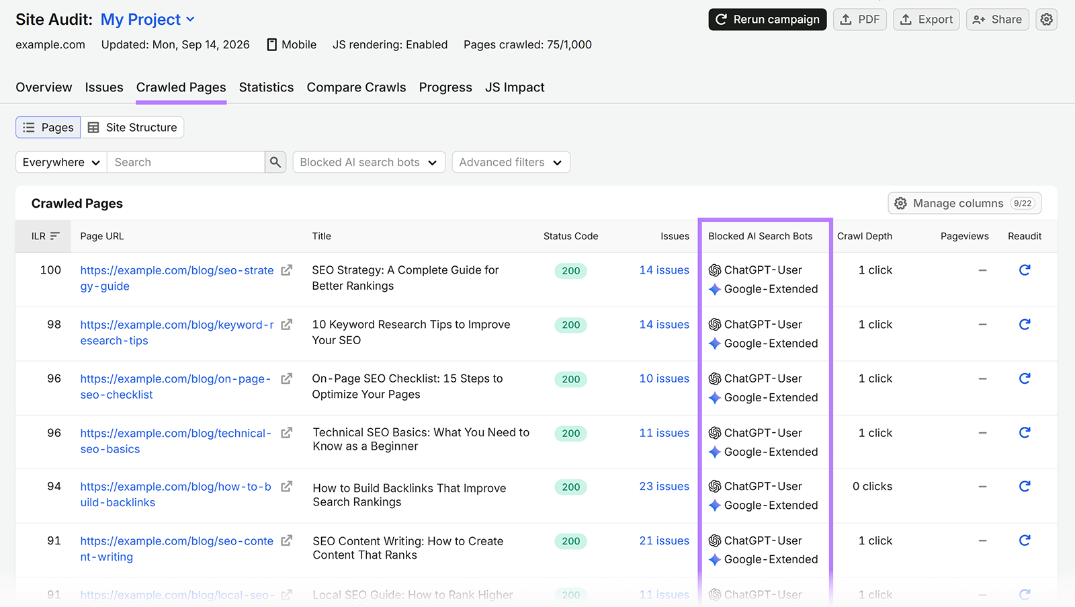
Task: Open technical-seo-basics external link icon
Action: pos(286,433)
